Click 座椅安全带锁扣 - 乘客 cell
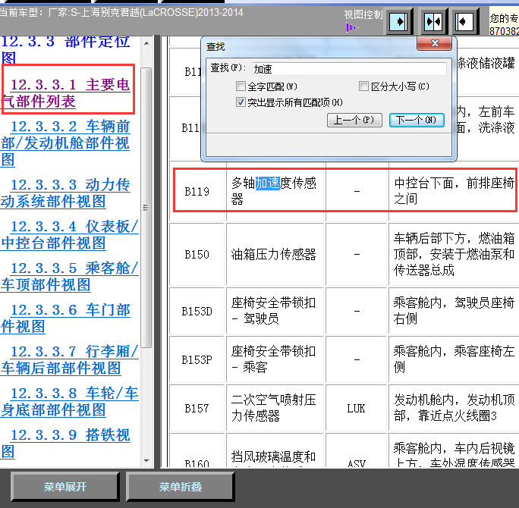519x508 pixels. 275,359
